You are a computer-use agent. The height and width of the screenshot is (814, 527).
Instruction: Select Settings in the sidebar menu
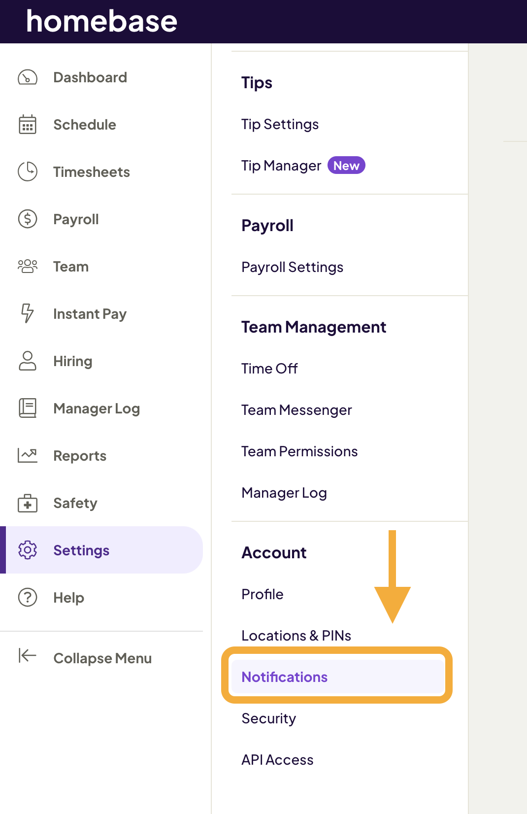tap(81, 550)
